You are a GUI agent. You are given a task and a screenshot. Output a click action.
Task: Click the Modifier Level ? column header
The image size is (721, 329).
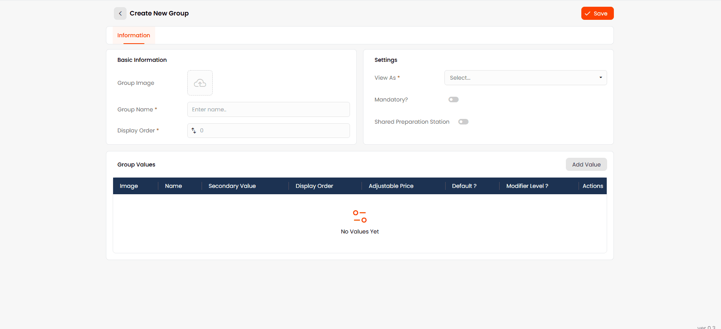click(x=527, y=186)
